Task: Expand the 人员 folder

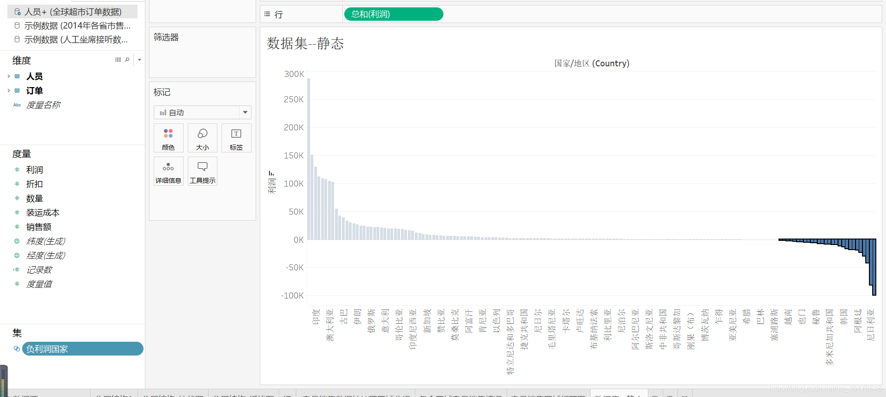Action: [8, 76]
